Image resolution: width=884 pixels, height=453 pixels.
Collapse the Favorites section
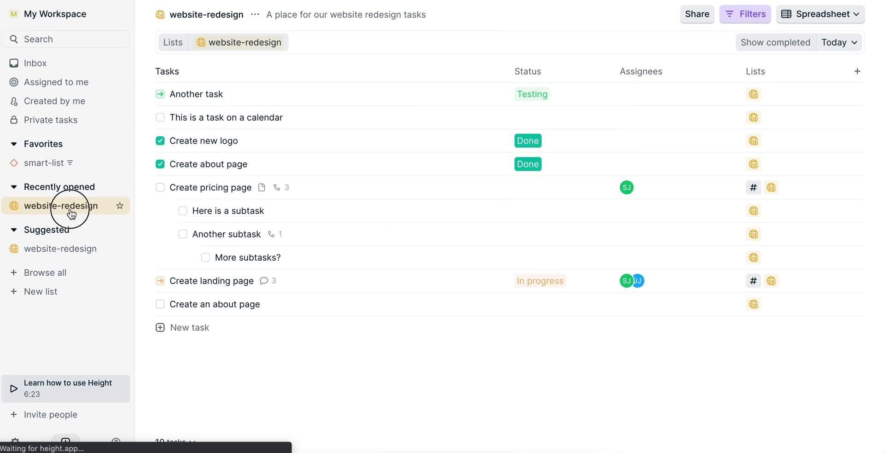click(14, 144)
